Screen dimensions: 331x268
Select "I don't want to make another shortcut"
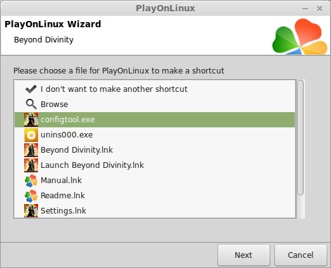114,89
